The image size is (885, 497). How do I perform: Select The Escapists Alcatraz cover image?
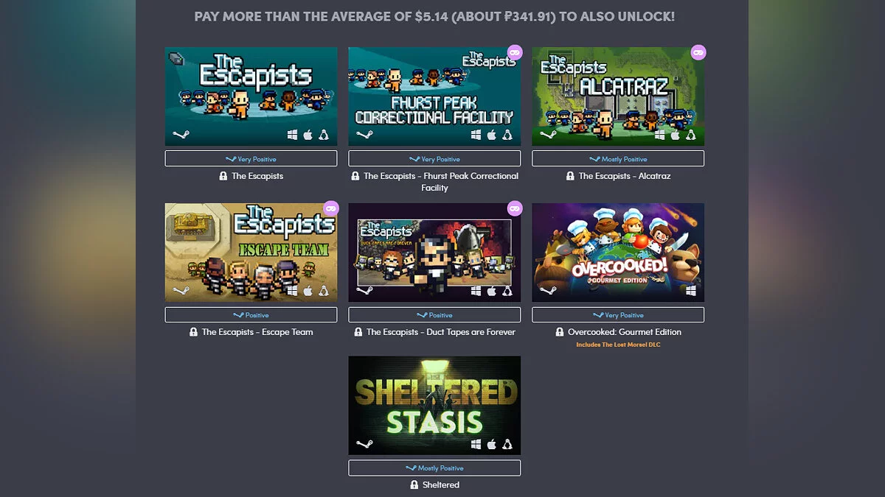(618, 96)
